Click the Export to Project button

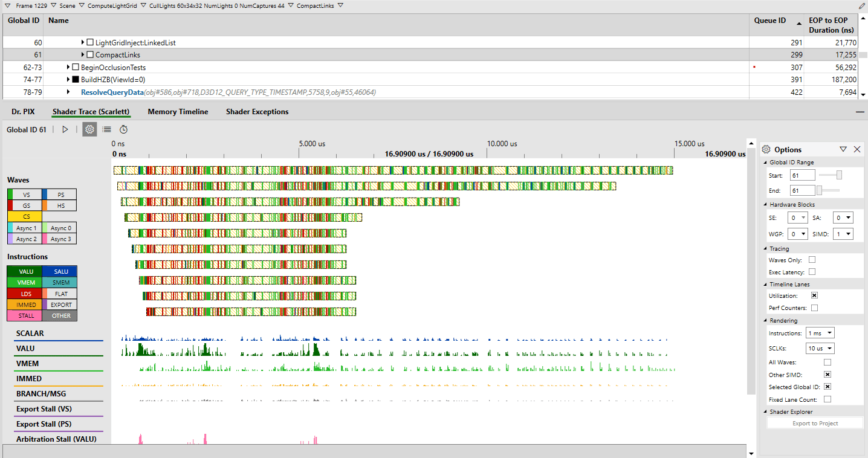815,423
